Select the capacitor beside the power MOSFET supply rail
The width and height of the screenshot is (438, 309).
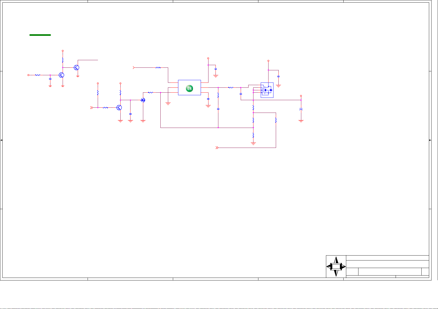coord(278,77)
